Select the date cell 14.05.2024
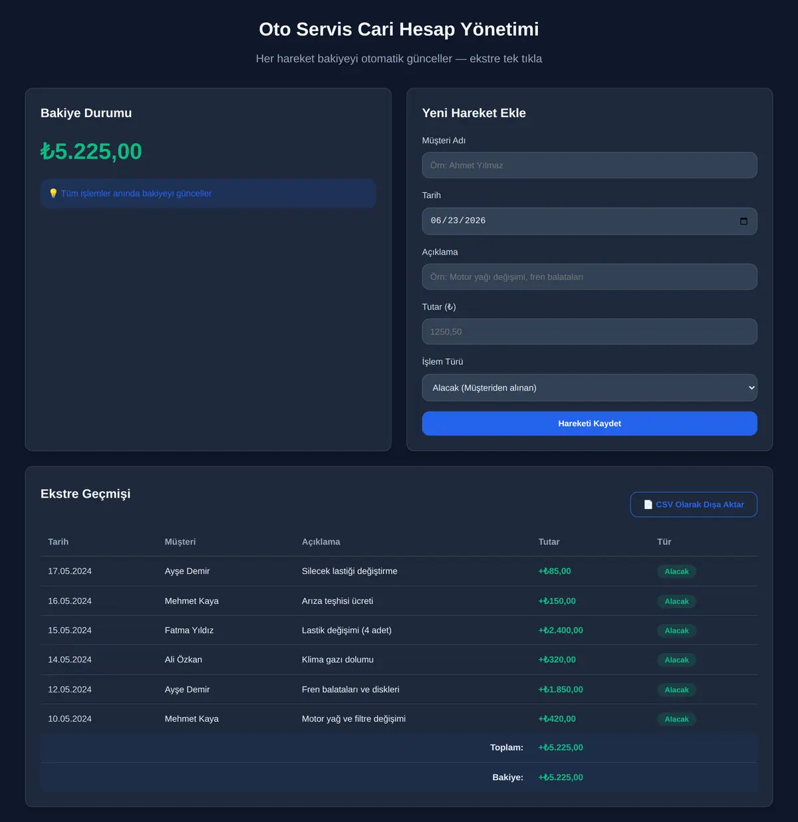798x822 pixels. pos(70,659)
